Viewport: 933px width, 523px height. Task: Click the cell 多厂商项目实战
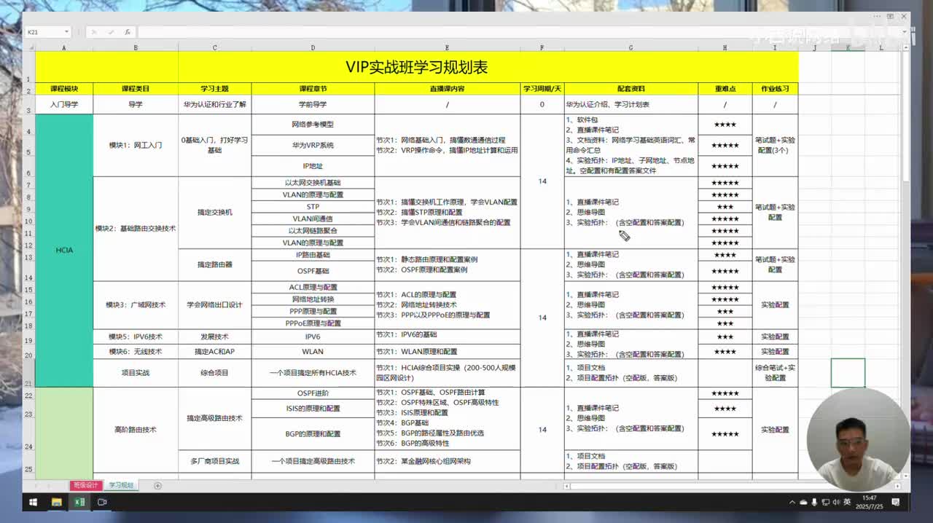[215, 461]
